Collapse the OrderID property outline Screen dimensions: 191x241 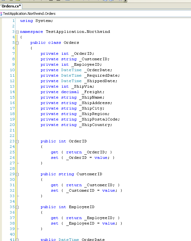(x=17, y=141)
